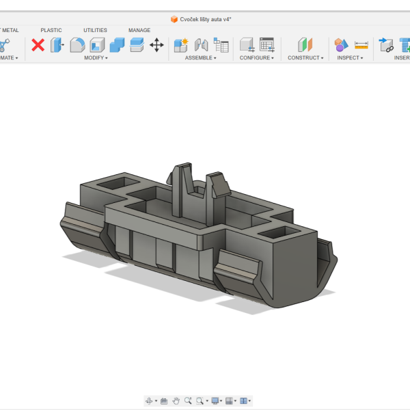Viewport: 410px width, 410px height.
Task: Expand the INSPECT dropdown menu
Action: click(x=350, y=58)
